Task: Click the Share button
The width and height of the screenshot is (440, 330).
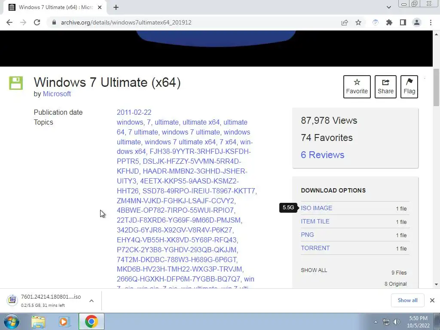Action: point(385,87)
